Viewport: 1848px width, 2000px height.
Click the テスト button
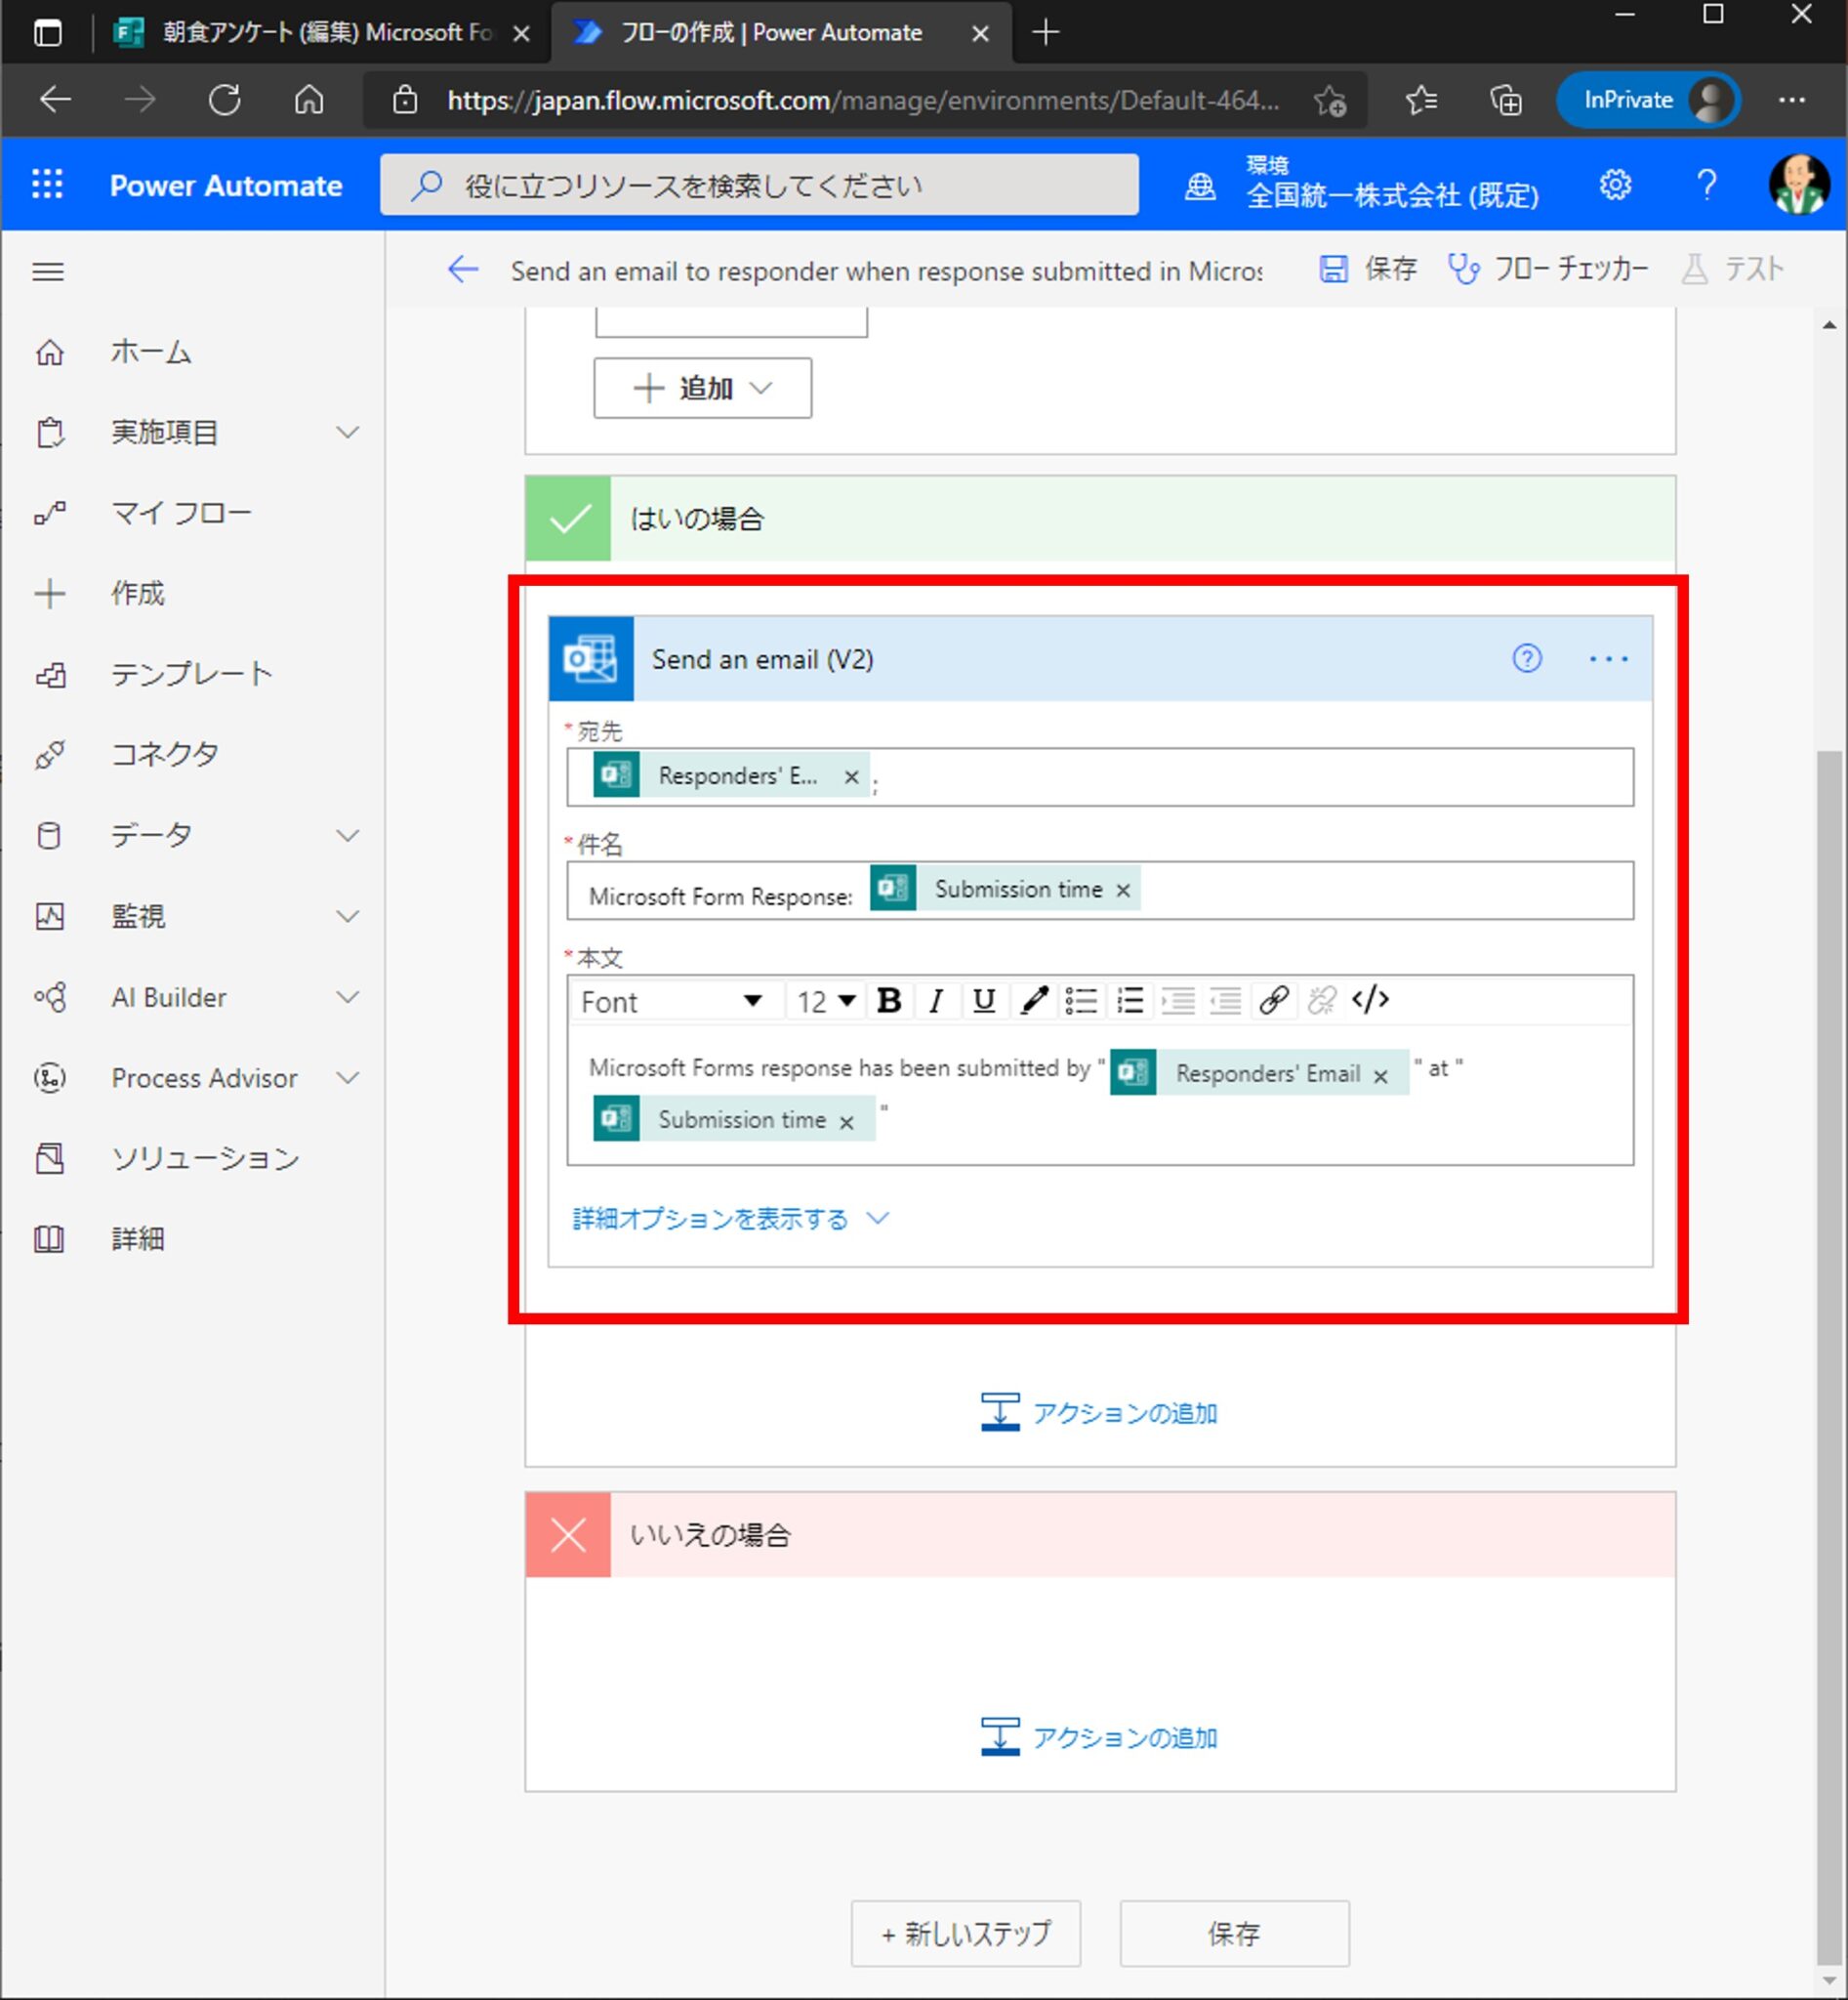tap(1733, 270)
